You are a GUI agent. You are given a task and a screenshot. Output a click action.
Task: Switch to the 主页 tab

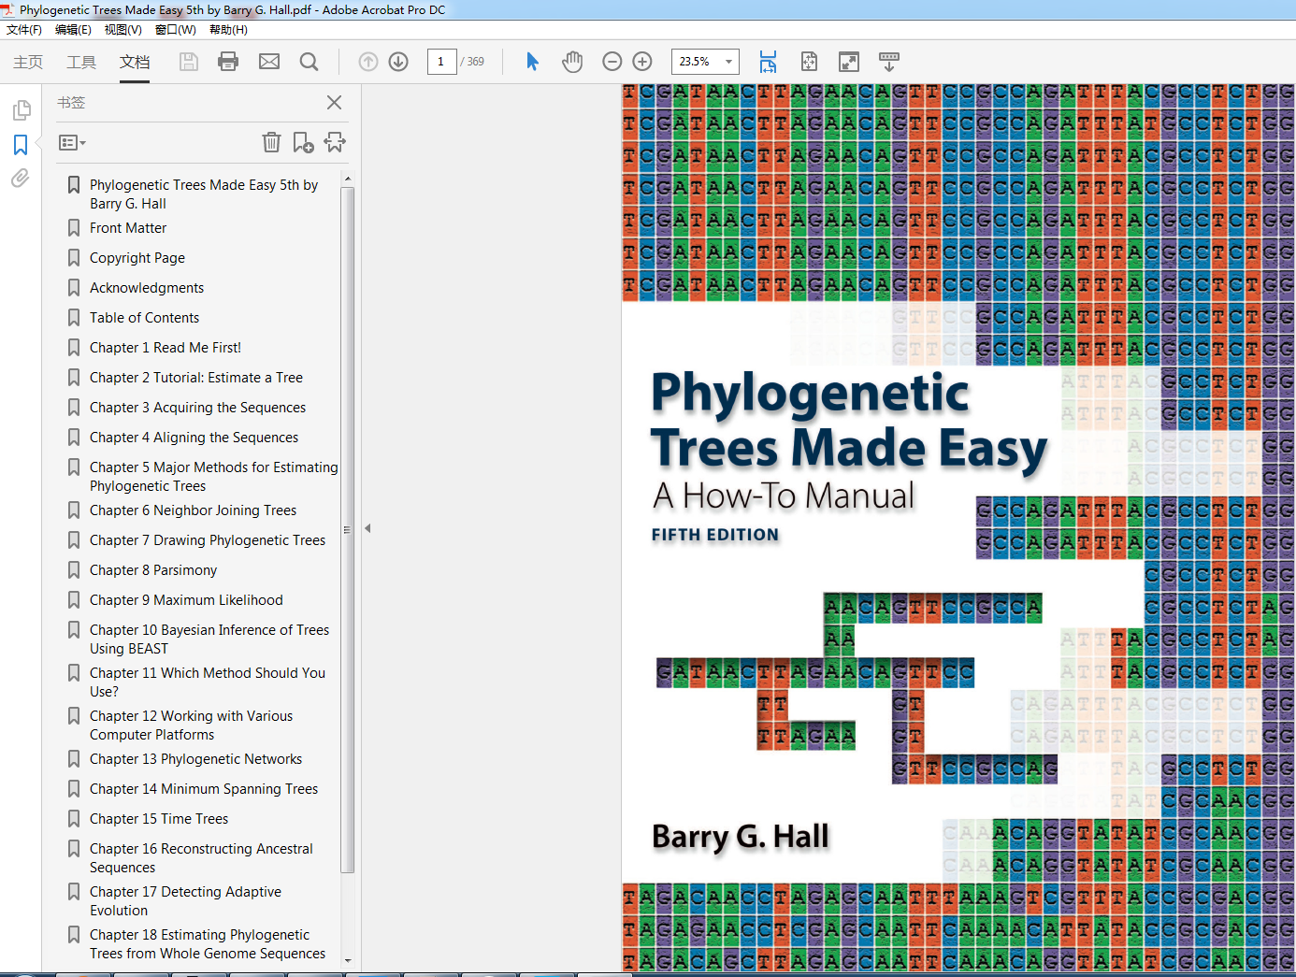tap(28, 62)
